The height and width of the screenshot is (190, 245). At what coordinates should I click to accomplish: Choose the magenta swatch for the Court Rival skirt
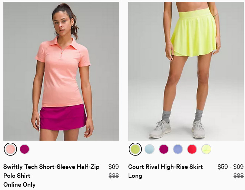164,149
